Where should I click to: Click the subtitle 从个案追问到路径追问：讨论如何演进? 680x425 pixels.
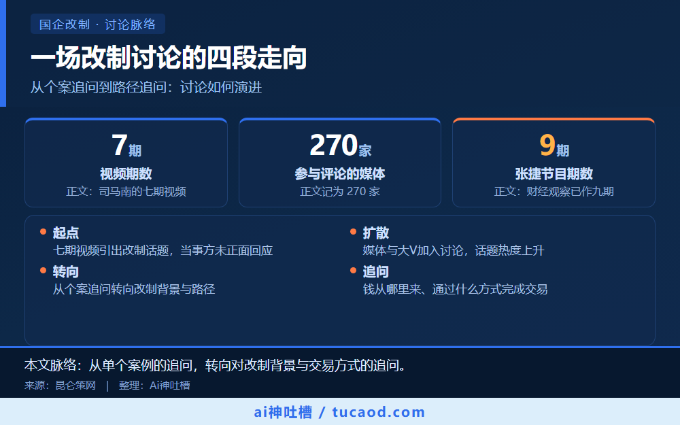click(146, 87)
